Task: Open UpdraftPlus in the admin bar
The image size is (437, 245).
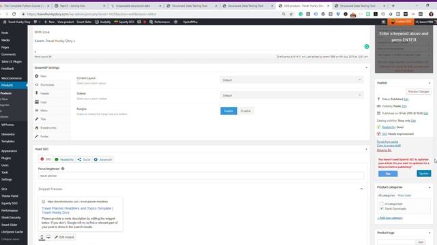Action: coord(191,22)
